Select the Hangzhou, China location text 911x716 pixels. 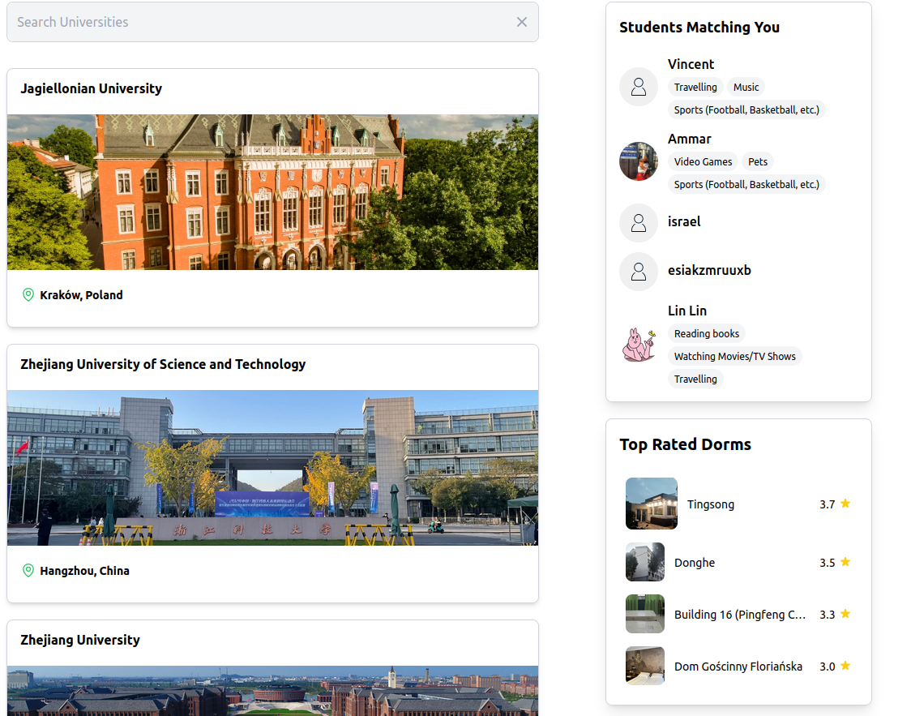85,571
